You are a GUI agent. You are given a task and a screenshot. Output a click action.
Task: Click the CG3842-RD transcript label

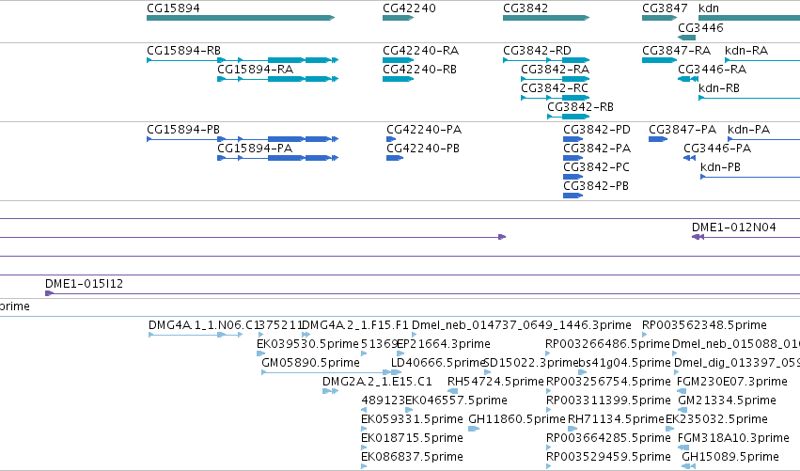click(537, 51)
